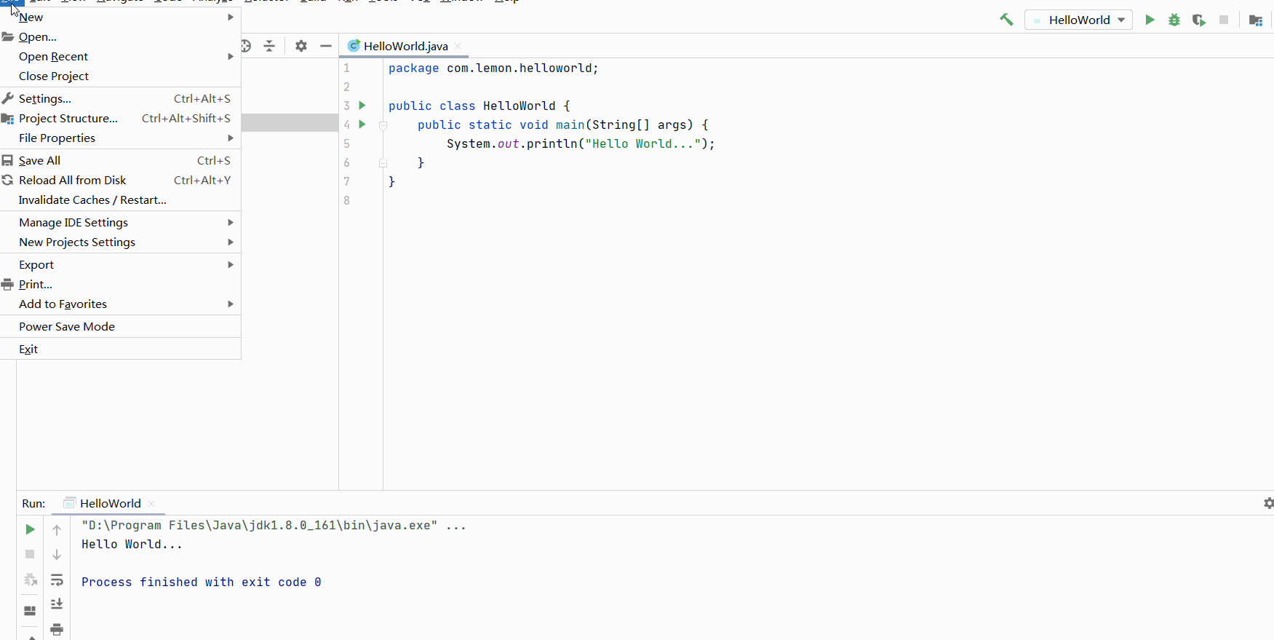Switch to the HelloWorld.java editor tab
Viewport: 1274px width, 640px height.
point(405,46)
